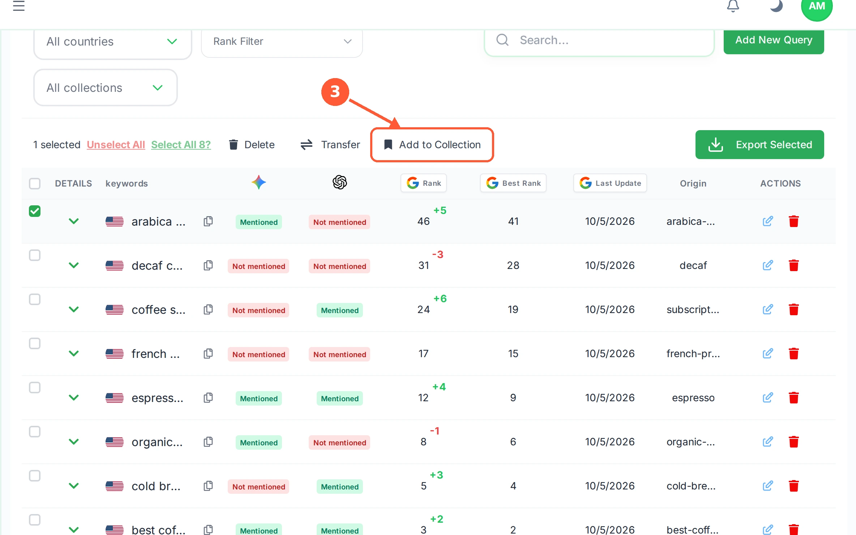The image size is (856, 535).
Task: Toggle dark mode moon icon
Action: [776, 6]
